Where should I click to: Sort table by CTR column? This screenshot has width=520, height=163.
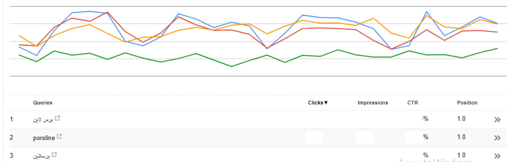pos(413,103)
